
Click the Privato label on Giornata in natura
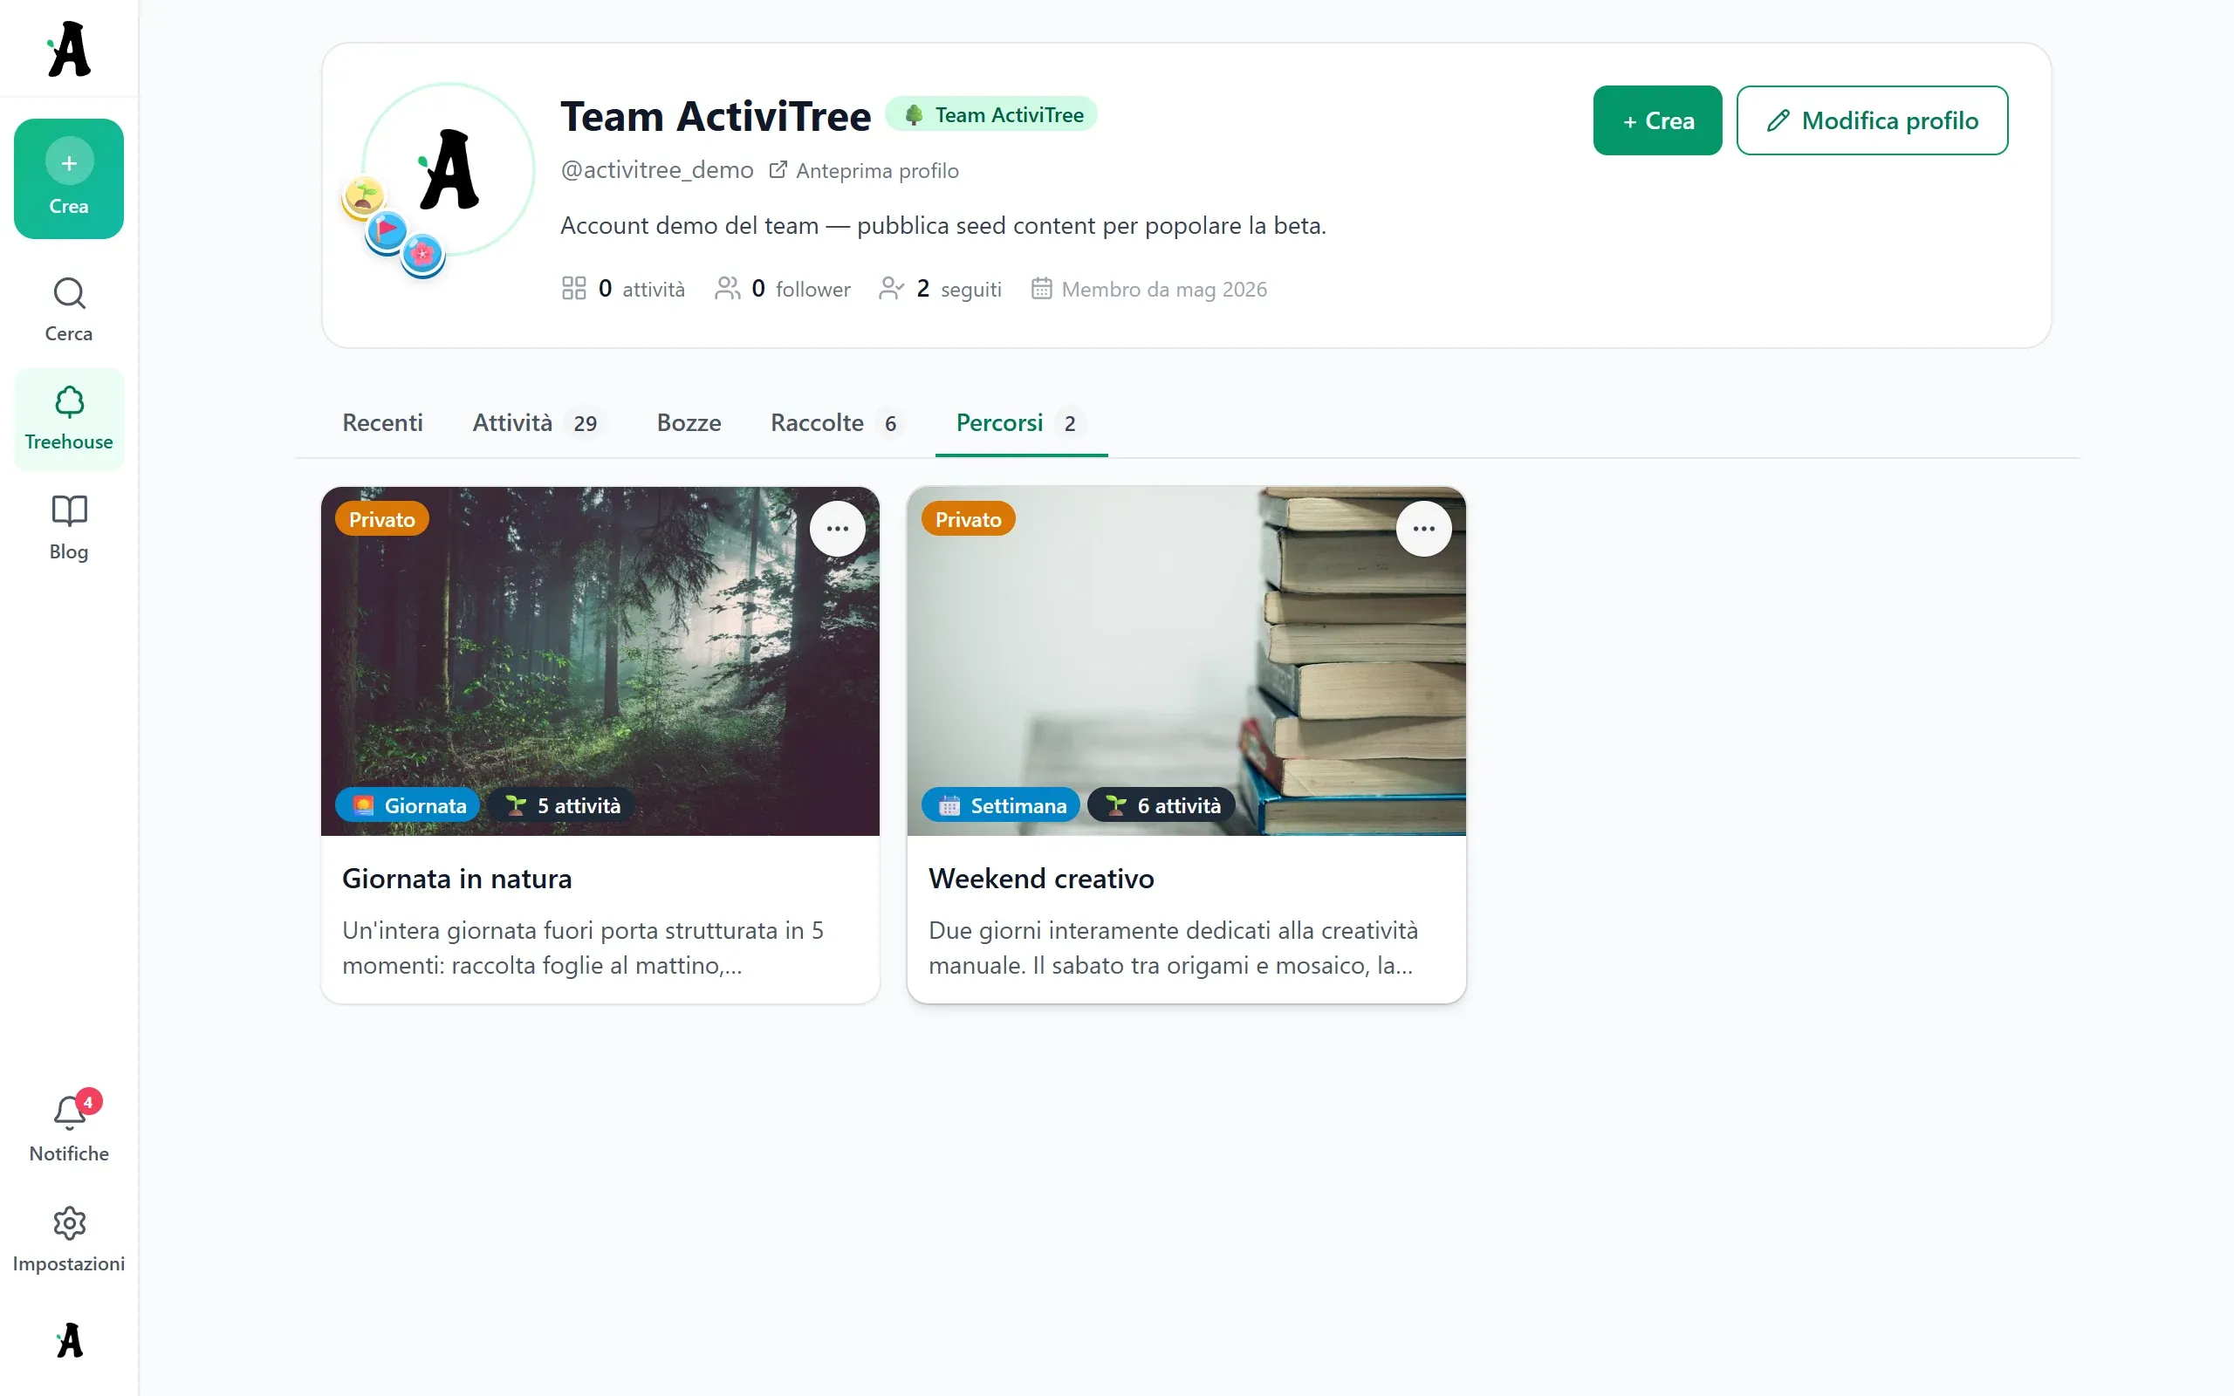(x=382, y=520)
